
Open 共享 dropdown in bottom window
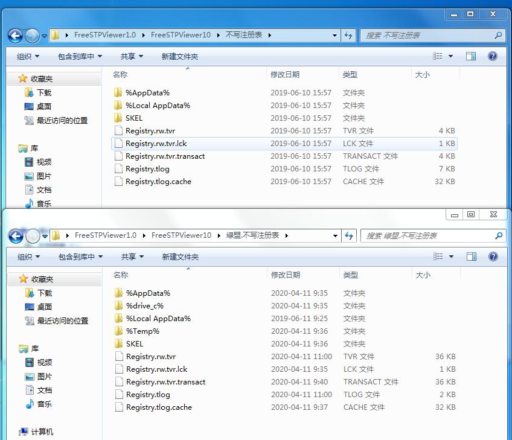click(x=133, y=257)
